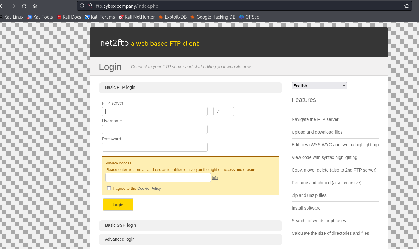Viewport: 419px width, 249px height.
Task: Click the browser back arrow
Action: tap(2, 6)
